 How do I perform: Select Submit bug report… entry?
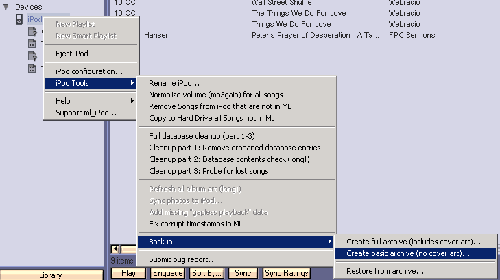[237, 259]
